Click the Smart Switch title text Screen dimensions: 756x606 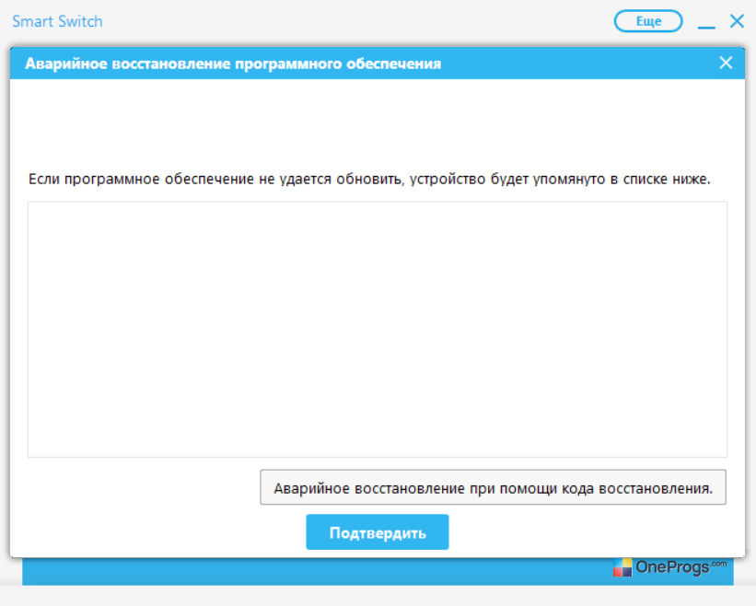click(57, 21)
